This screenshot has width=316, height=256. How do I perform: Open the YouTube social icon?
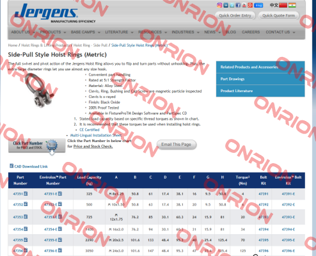(244, 5)
